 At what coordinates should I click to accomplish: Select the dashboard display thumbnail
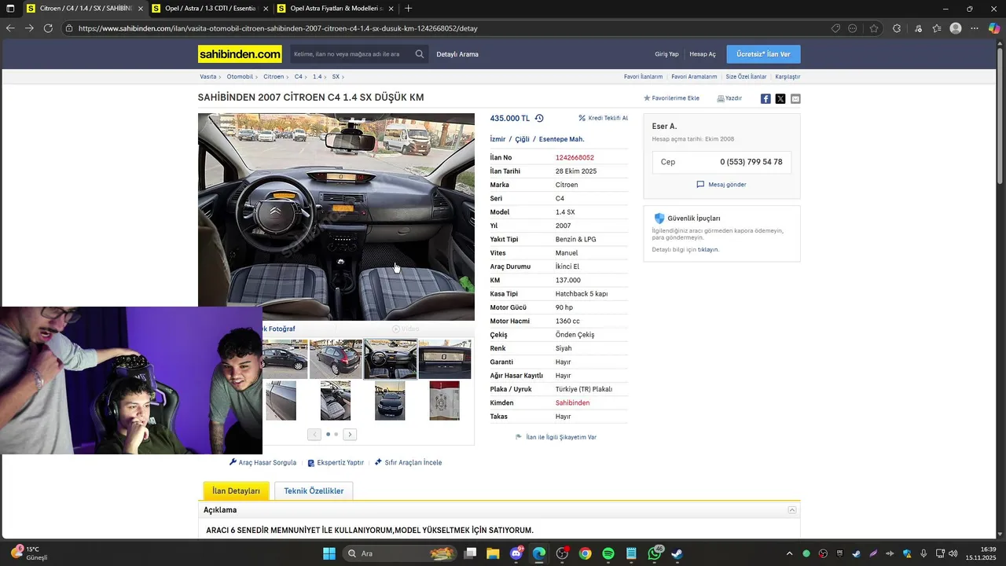[445, 359]
